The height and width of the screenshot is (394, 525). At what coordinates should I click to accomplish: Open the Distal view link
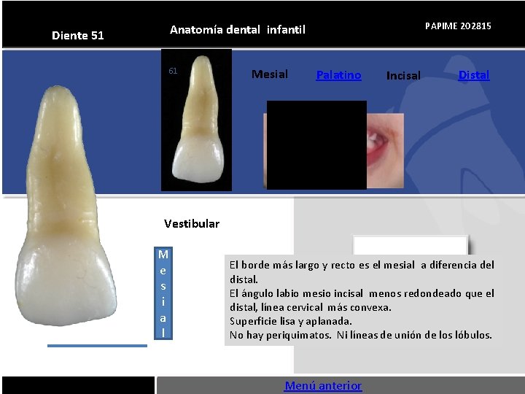click(x=474, y=75)
